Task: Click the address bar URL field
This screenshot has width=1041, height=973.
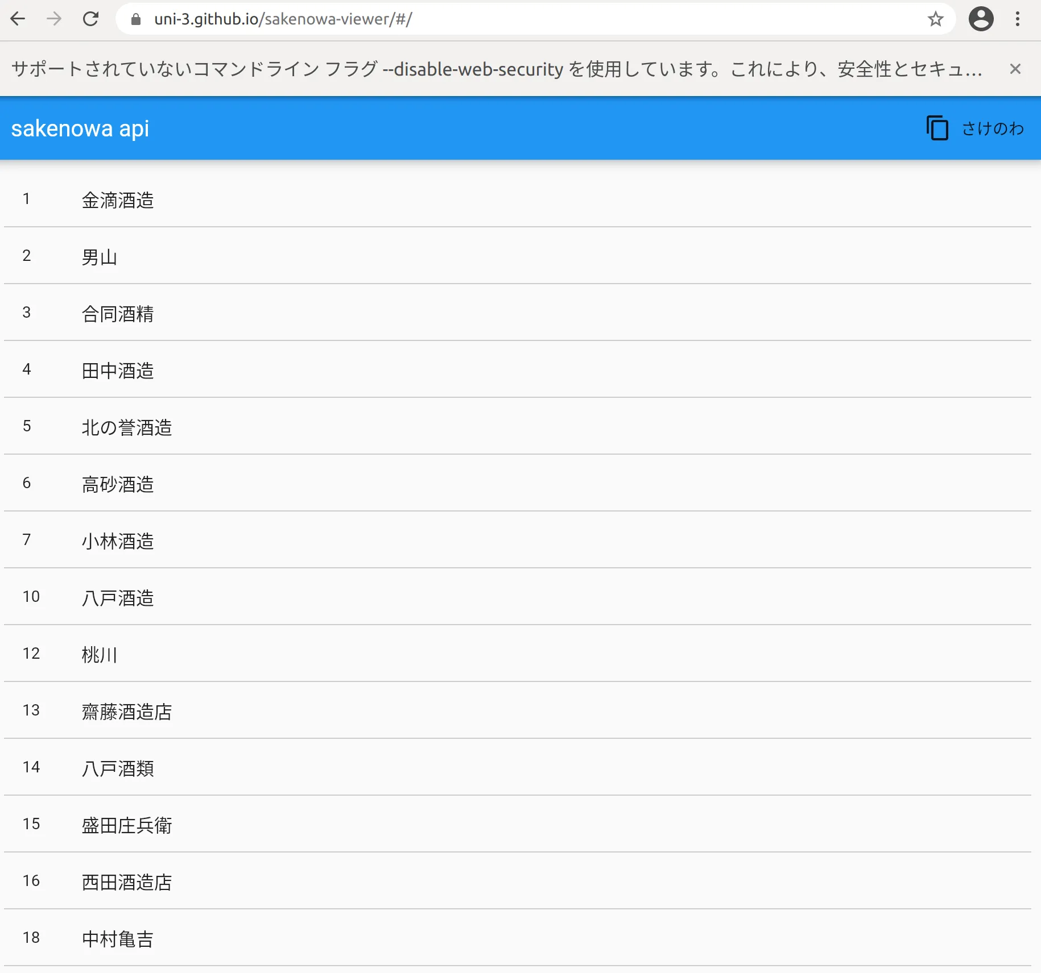Action: [x=535, y=19]
